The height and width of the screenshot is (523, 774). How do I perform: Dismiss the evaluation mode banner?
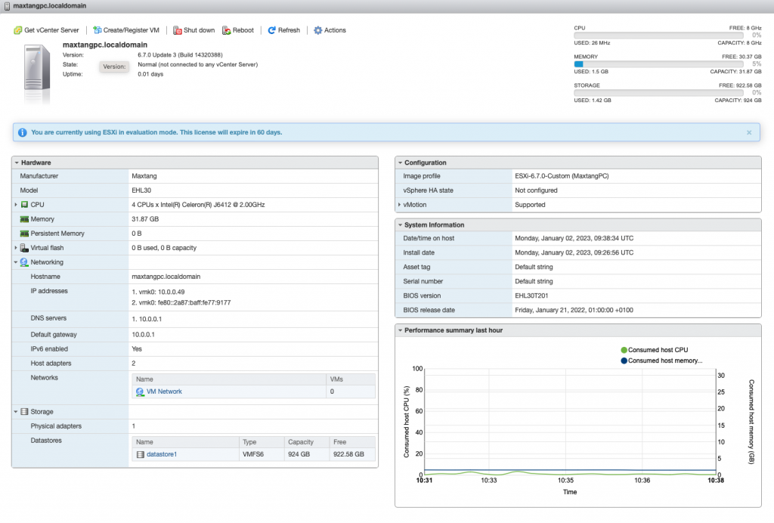[749, 133]
